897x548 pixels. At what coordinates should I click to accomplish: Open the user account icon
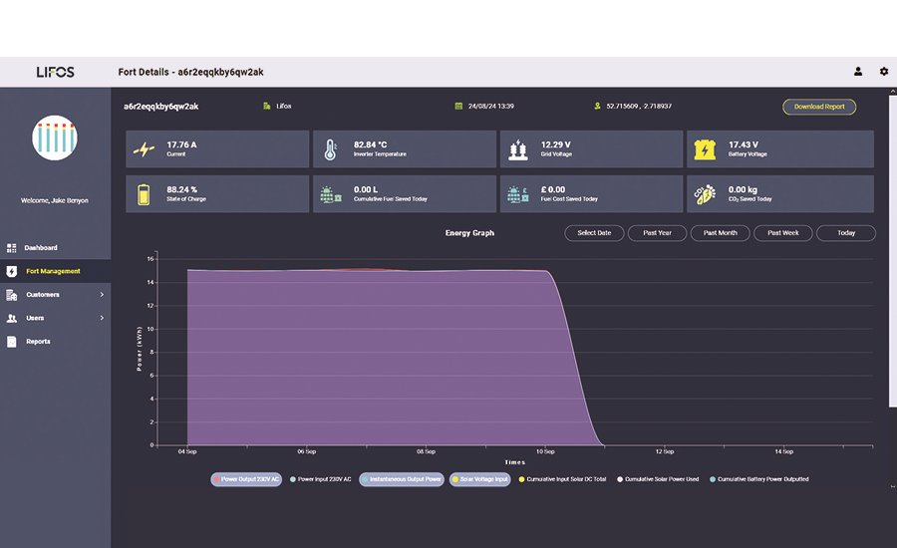pyautogui.click(x=858, y=72)
